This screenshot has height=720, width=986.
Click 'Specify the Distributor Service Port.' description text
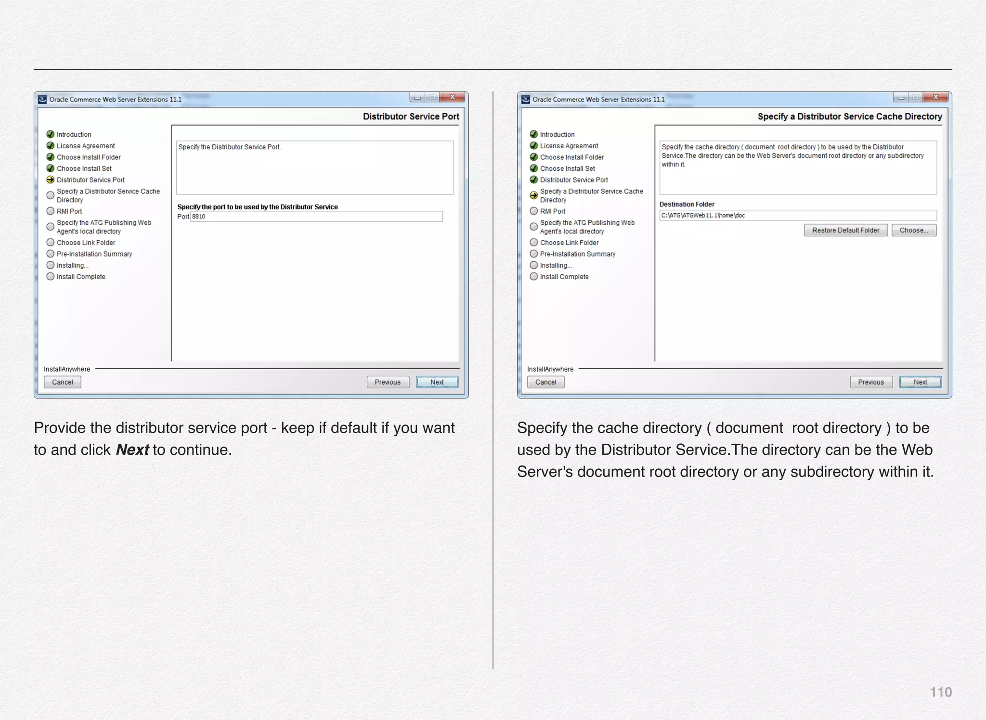point(230,147)
